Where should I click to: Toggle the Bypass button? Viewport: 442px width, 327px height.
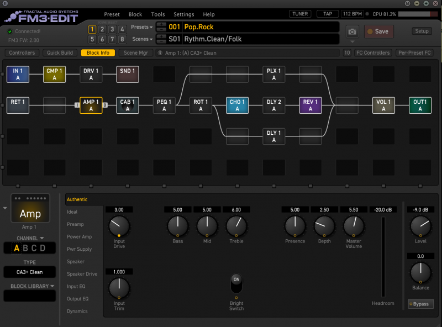(420, 304)
